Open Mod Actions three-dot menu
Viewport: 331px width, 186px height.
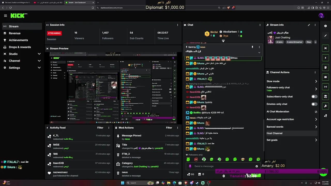pyautogui.click(x=177, y=128)
